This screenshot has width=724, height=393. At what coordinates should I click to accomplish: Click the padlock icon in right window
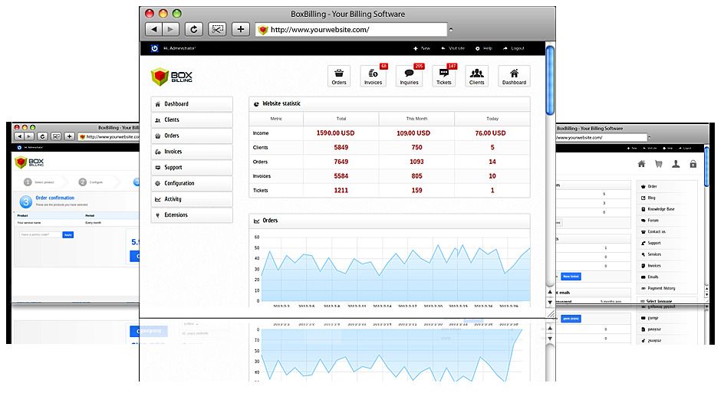693,163
